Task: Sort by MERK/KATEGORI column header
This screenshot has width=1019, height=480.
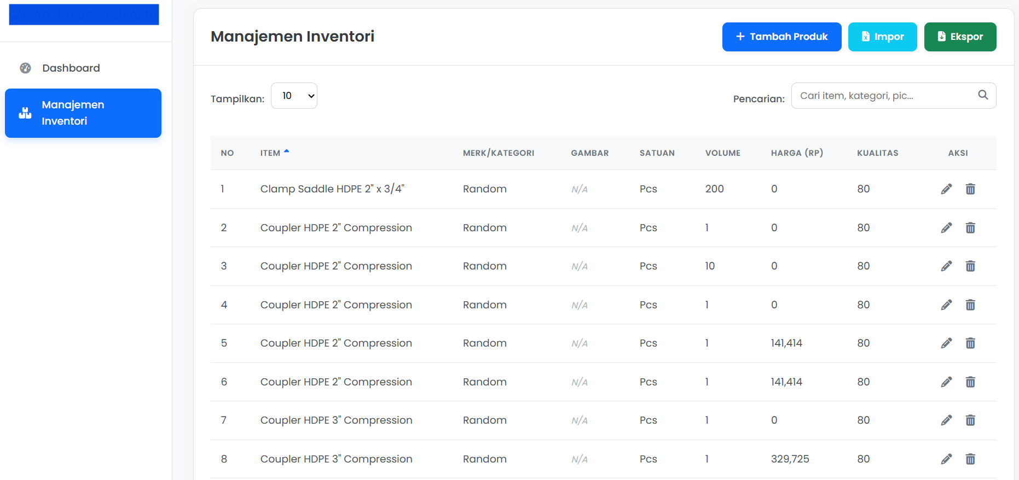Action: click(499, 153)
